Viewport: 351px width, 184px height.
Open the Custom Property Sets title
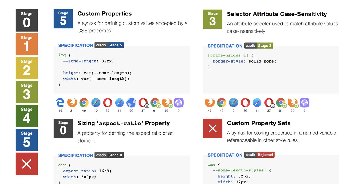coord(259,123)
